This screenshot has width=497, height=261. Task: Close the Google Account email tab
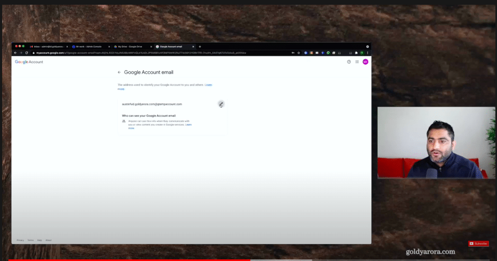coord(193,47)
